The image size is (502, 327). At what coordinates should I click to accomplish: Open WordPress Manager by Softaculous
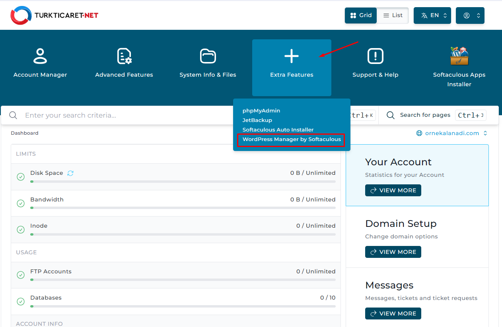(292, 139)
